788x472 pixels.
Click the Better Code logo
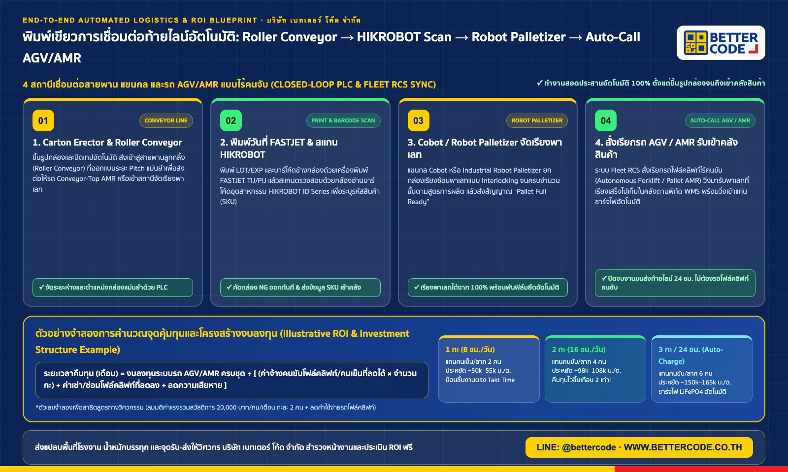click(721, 43)
